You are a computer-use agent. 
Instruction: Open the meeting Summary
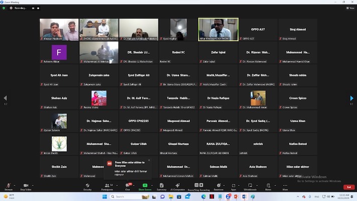(x=161, y=186)
